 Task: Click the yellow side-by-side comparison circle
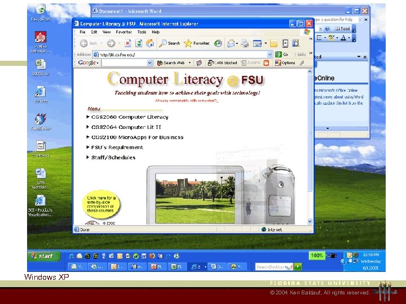tap(101, 204)
